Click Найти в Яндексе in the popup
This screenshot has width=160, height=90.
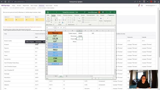pos(30,42)
